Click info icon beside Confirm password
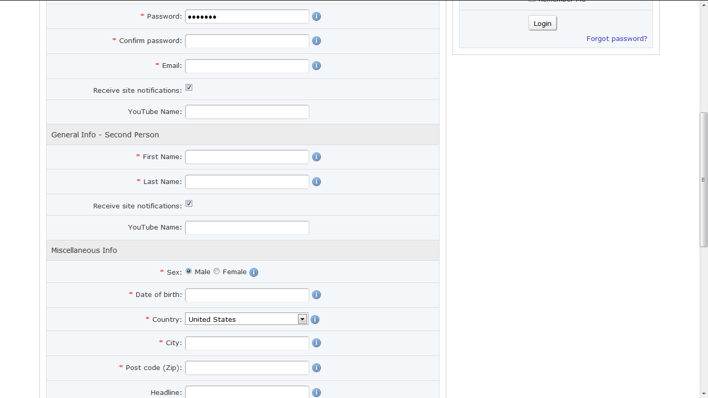Viewport: 708px width, 398px height. 317,41
